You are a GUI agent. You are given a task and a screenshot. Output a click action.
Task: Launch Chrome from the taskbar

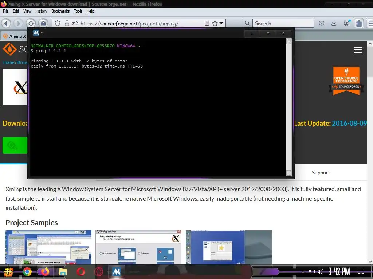coord(27,272)
